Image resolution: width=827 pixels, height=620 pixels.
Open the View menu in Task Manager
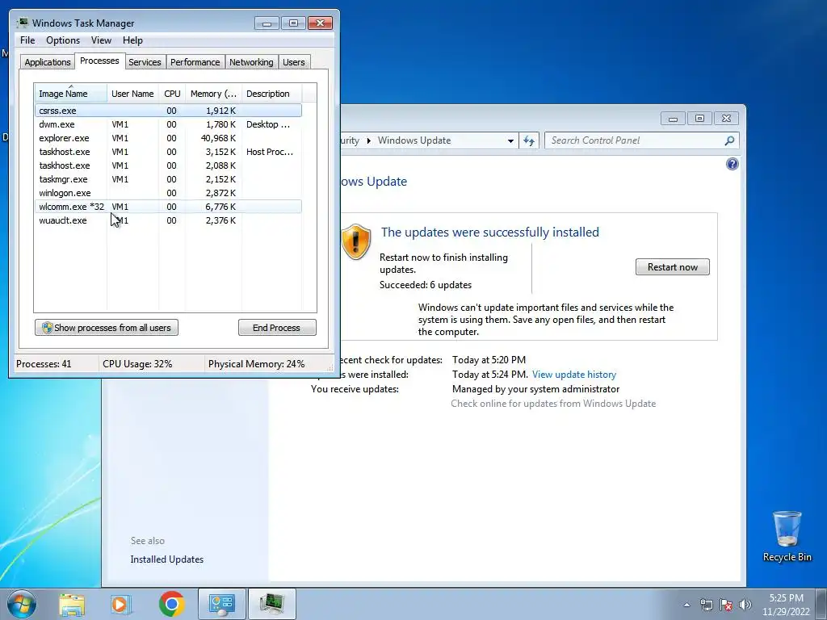point(101,40)
